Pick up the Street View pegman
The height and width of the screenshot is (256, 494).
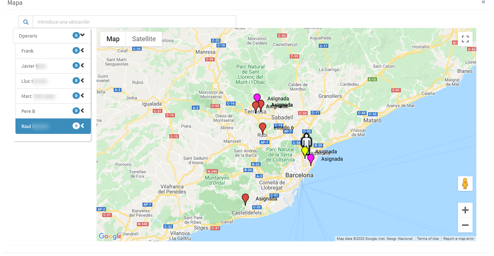[465, 184]
